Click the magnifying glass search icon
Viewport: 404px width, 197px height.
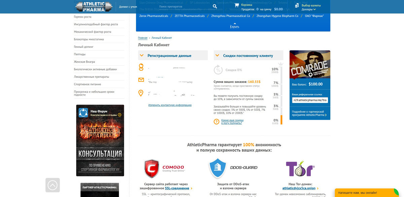(215, 6)
